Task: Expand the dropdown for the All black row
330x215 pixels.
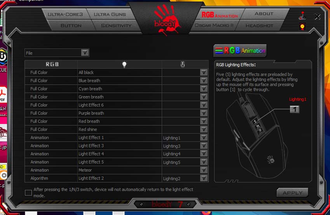Action: [204, 72]
